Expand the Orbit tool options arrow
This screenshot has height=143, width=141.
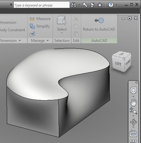[133, 127]
